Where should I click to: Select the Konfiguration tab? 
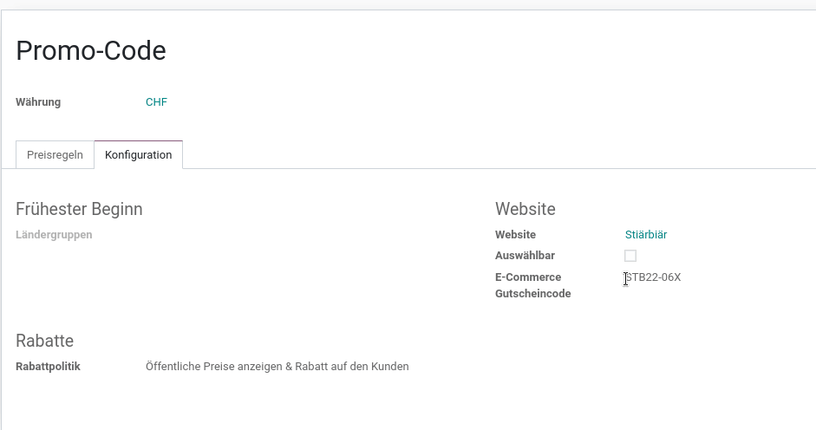(139, 155)
